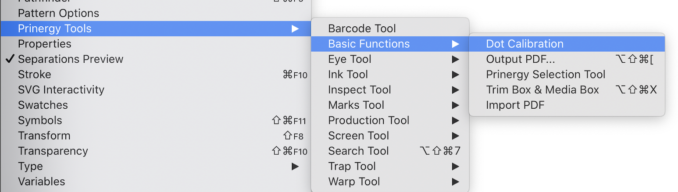The height and width of the screenshot is (192, 678).
Task: Choose Import PDF menu entry
Action: click(x=515, y=105)
